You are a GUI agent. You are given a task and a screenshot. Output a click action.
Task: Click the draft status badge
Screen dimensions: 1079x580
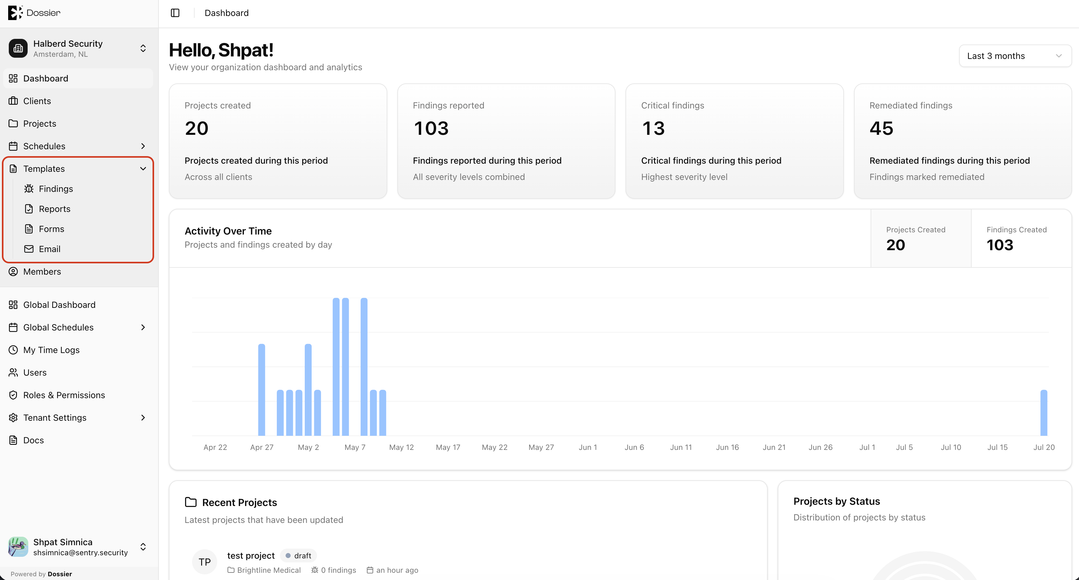click(298, 556)
